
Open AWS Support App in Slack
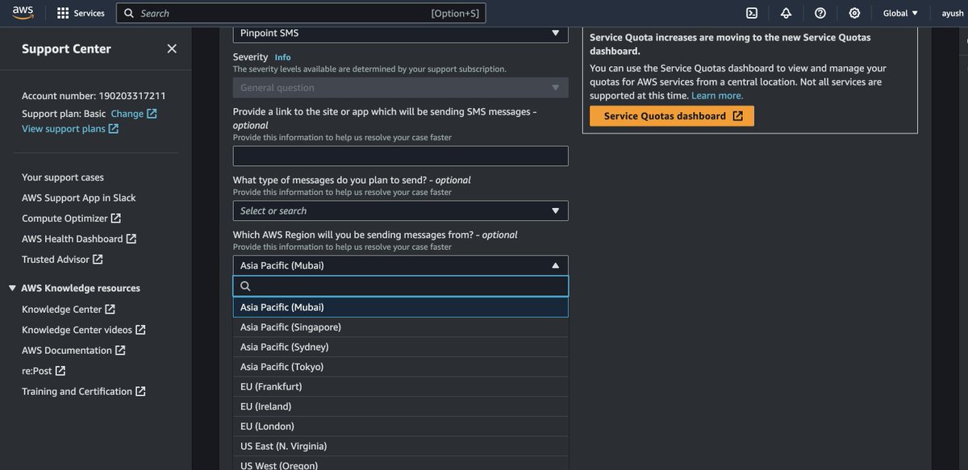point(79,198)
